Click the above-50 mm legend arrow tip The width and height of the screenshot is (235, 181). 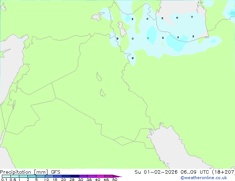(118, 176)
